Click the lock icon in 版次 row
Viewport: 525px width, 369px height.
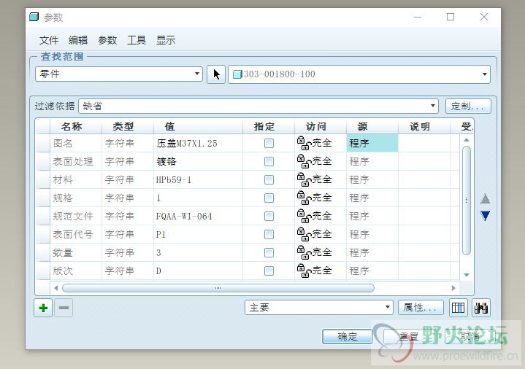point(304,271)
